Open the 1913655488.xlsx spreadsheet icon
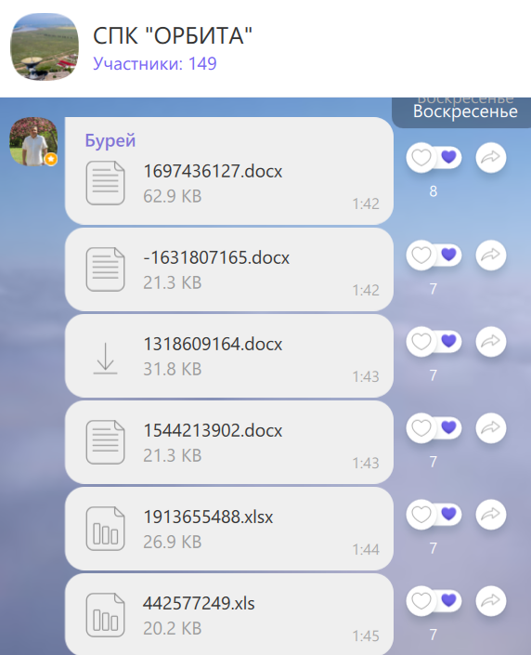 105,529
